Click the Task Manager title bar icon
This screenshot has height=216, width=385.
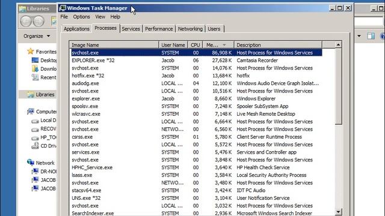[63, 8]
